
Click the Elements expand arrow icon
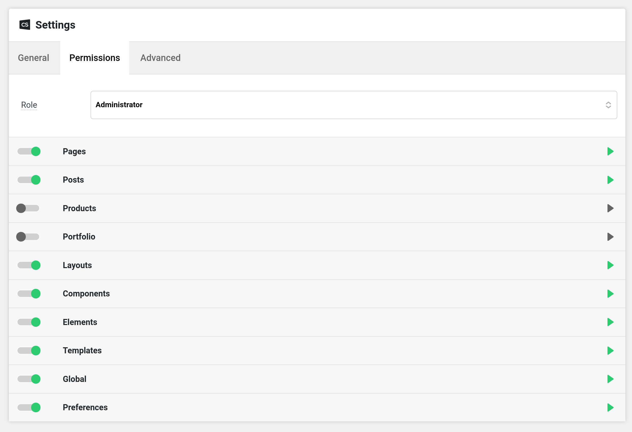[610, 322]
